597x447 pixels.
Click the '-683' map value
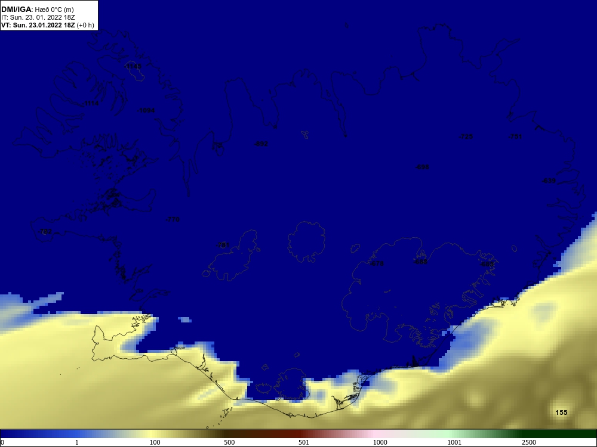(487, 264)
